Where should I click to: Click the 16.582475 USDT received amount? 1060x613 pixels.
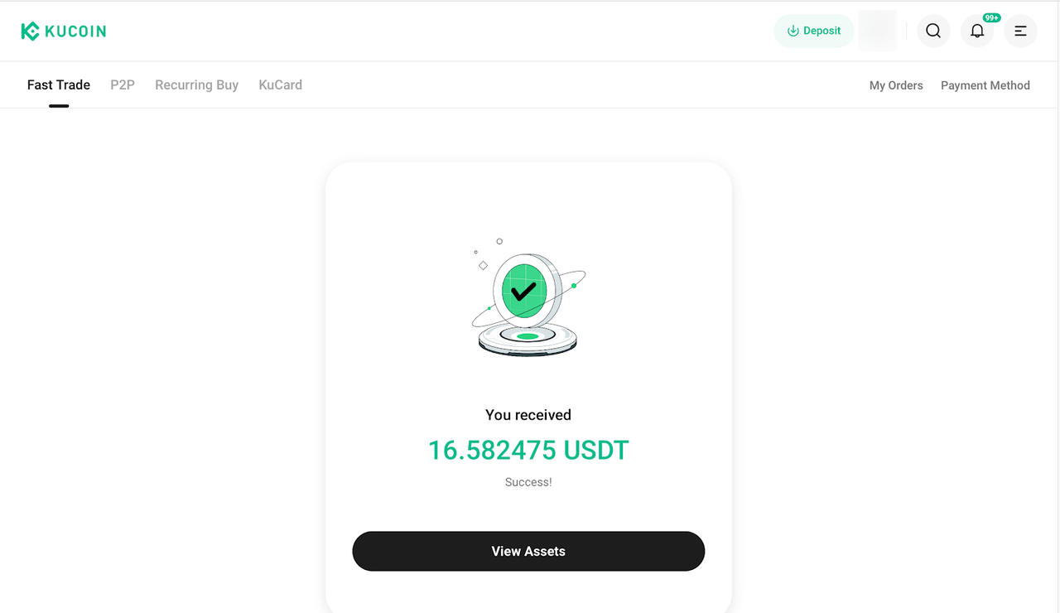[x=528, y=451]
